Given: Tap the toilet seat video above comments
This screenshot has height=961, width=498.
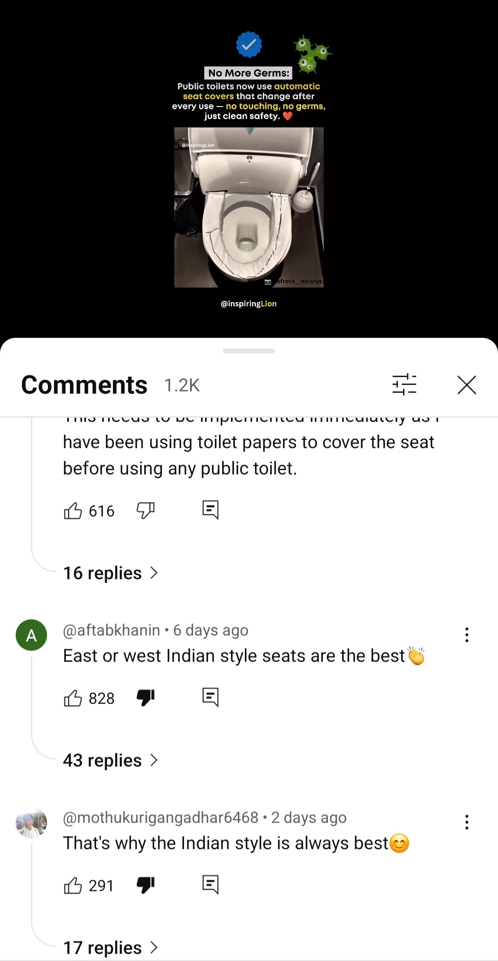Looking at the screenshot, I should tap(249, 207).
